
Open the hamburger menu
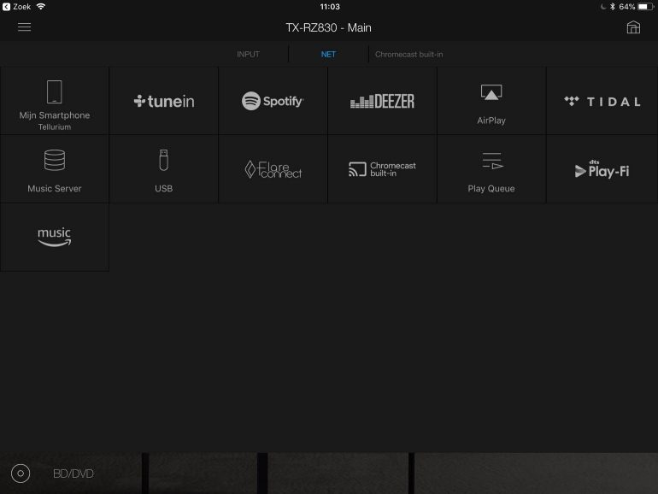click(x=24, y=27)
